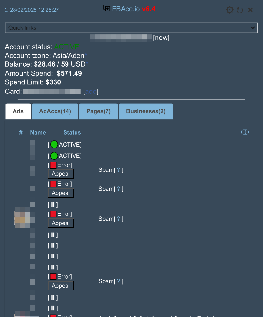Click the # column header

(21, 132)
